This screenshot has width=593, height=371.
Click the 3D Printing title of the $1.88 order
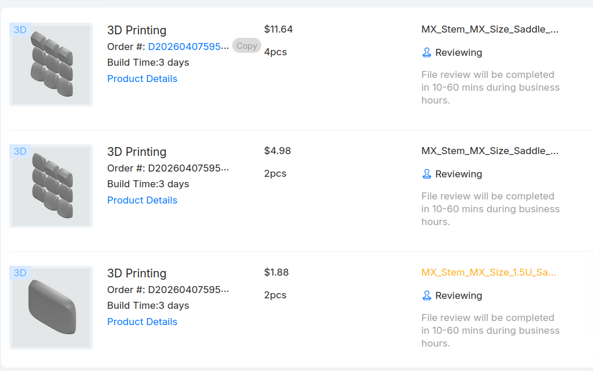click(137, 273)
